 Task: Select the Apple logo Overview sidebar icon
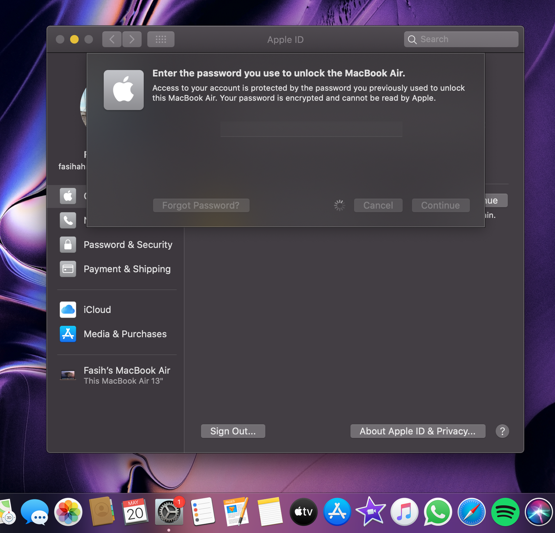point(68,196)
